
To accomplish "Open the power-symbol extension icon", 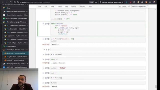I will [x=150, y=2].
